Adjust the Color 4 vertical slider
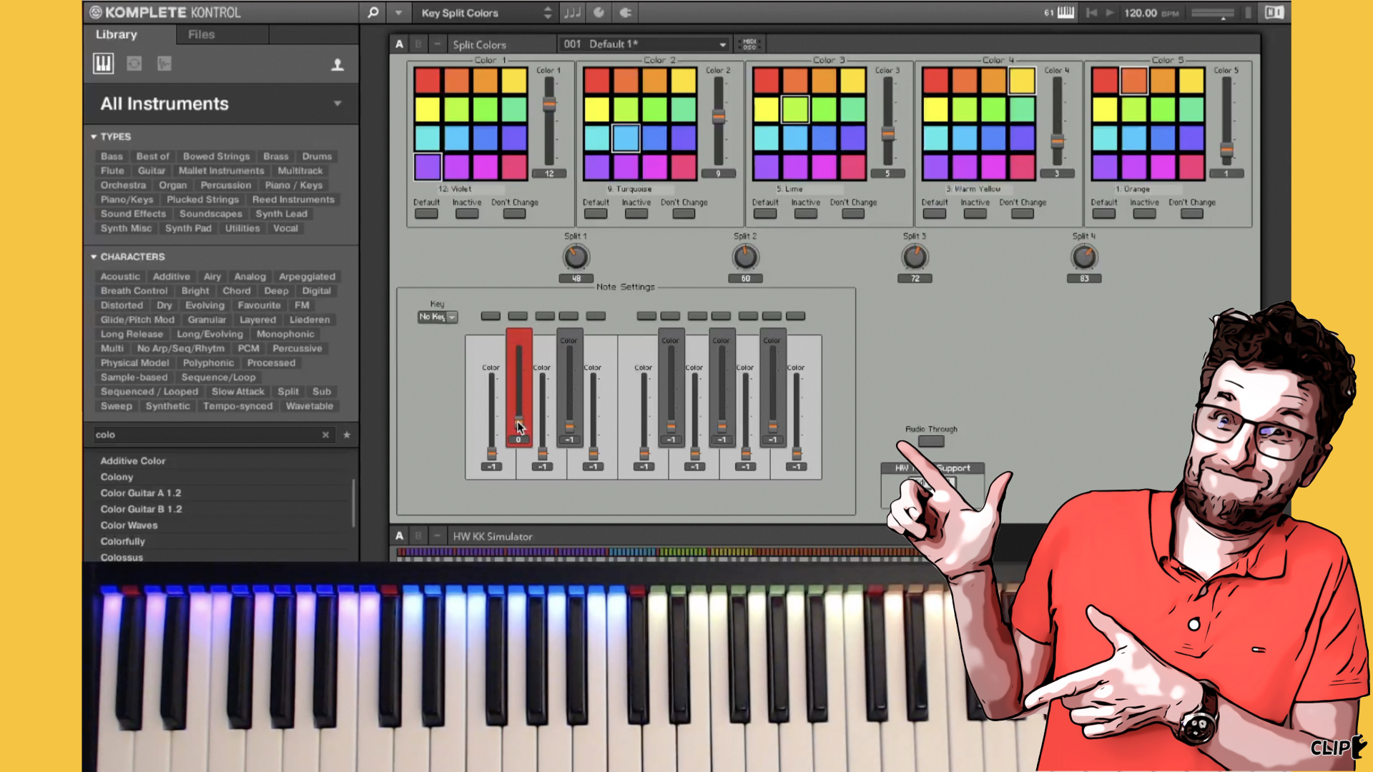The height and width of the screenshot is (772, 1373). point(1057,141)
